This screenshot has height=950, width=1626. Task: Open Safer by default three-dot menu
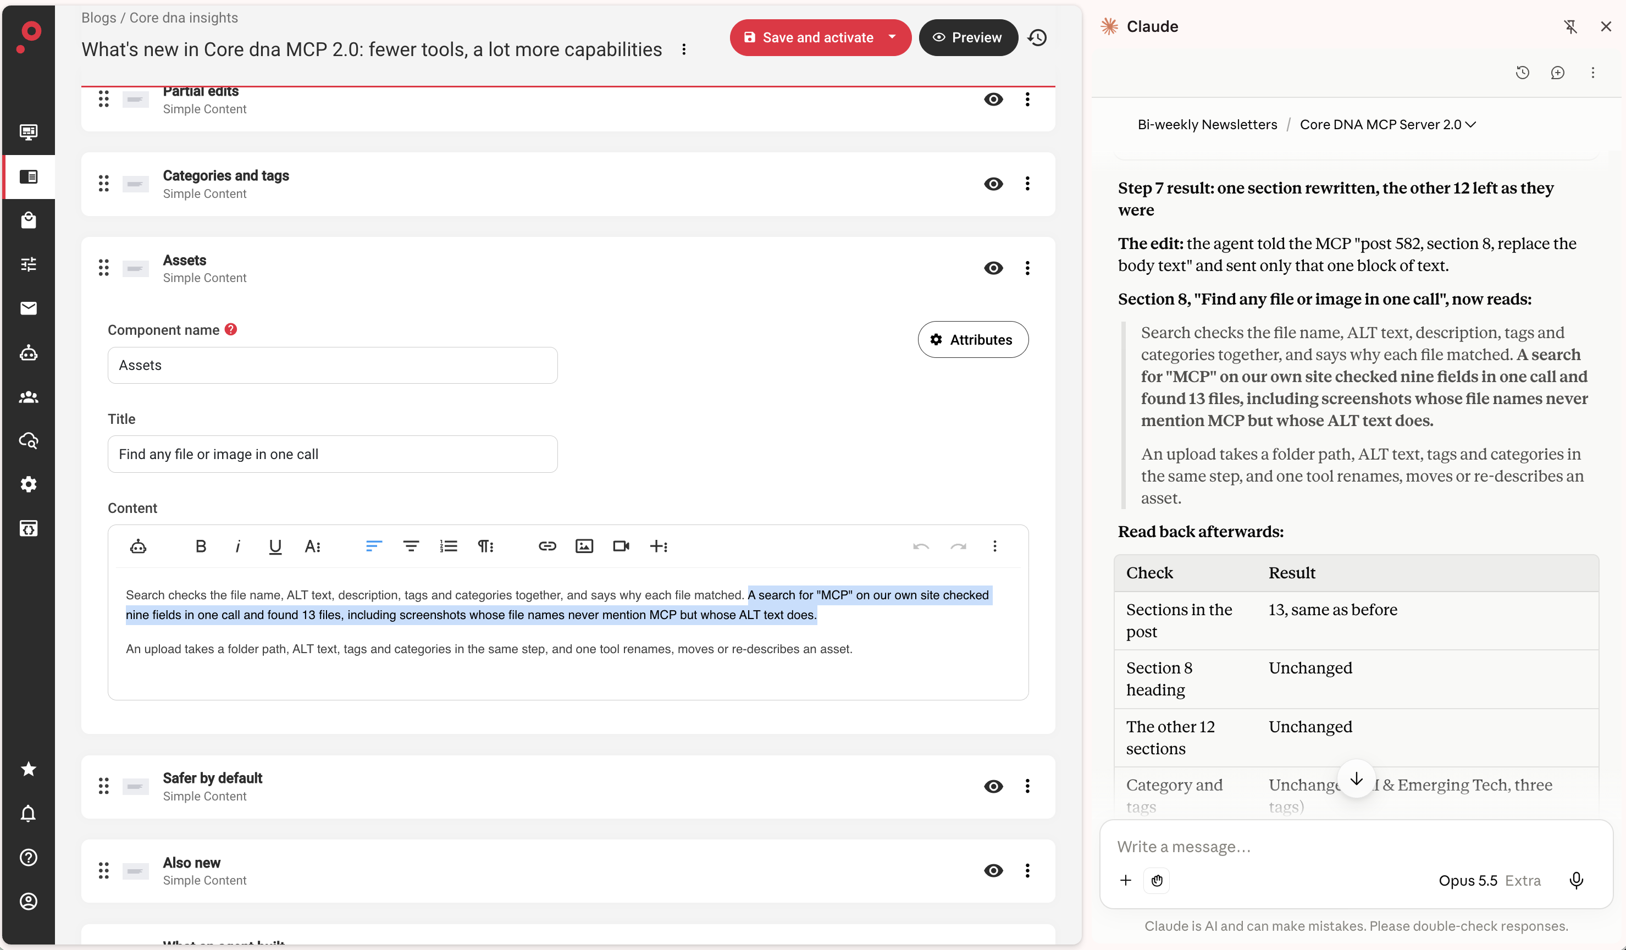1028,786
